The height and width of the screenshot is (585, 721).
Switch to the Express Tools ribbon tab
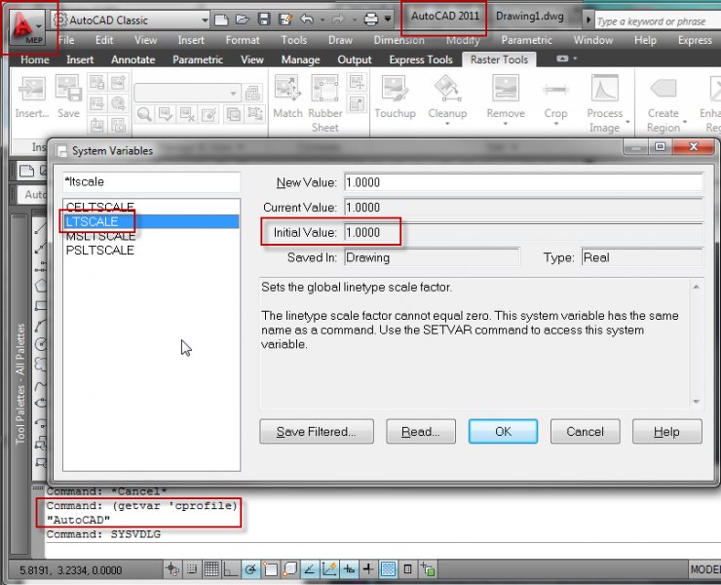pyautogui.click(x=421, y=59)
